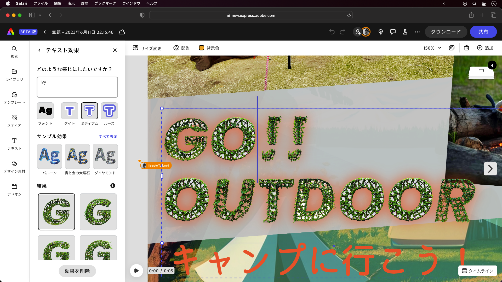Advance to next page with the right arrow

coord(490,169)
